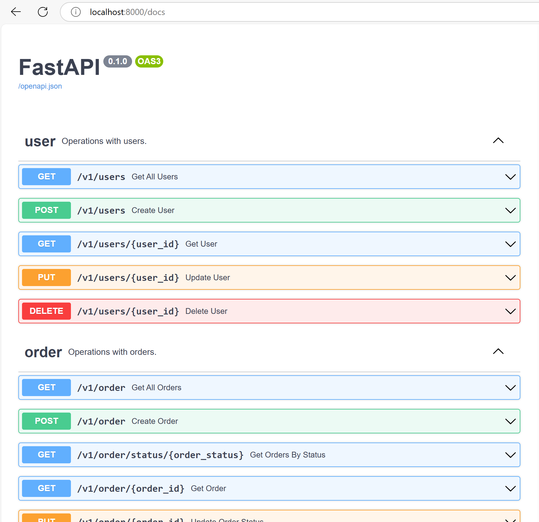Click the POST badge for Create Order

46,421
